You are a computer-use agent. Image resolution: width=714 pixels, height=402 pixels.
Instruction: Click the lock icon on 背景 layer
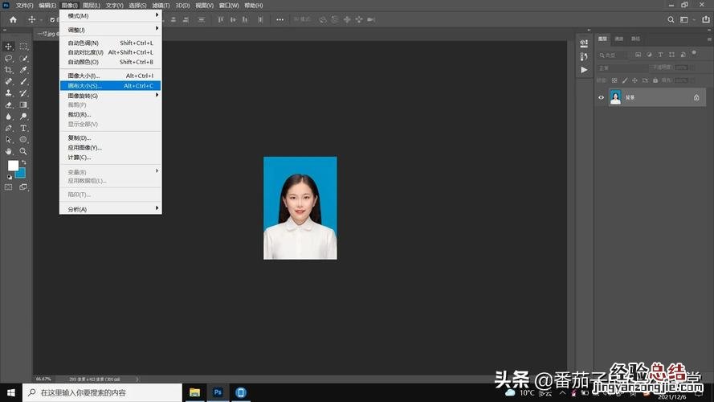point(696,97)
